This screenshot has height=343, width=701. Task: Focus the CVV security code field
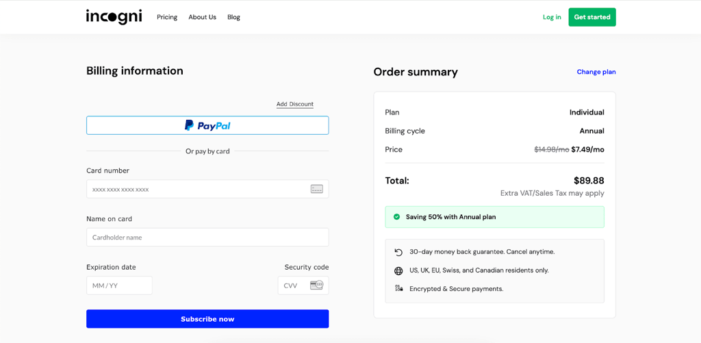(x=303, y=285)
